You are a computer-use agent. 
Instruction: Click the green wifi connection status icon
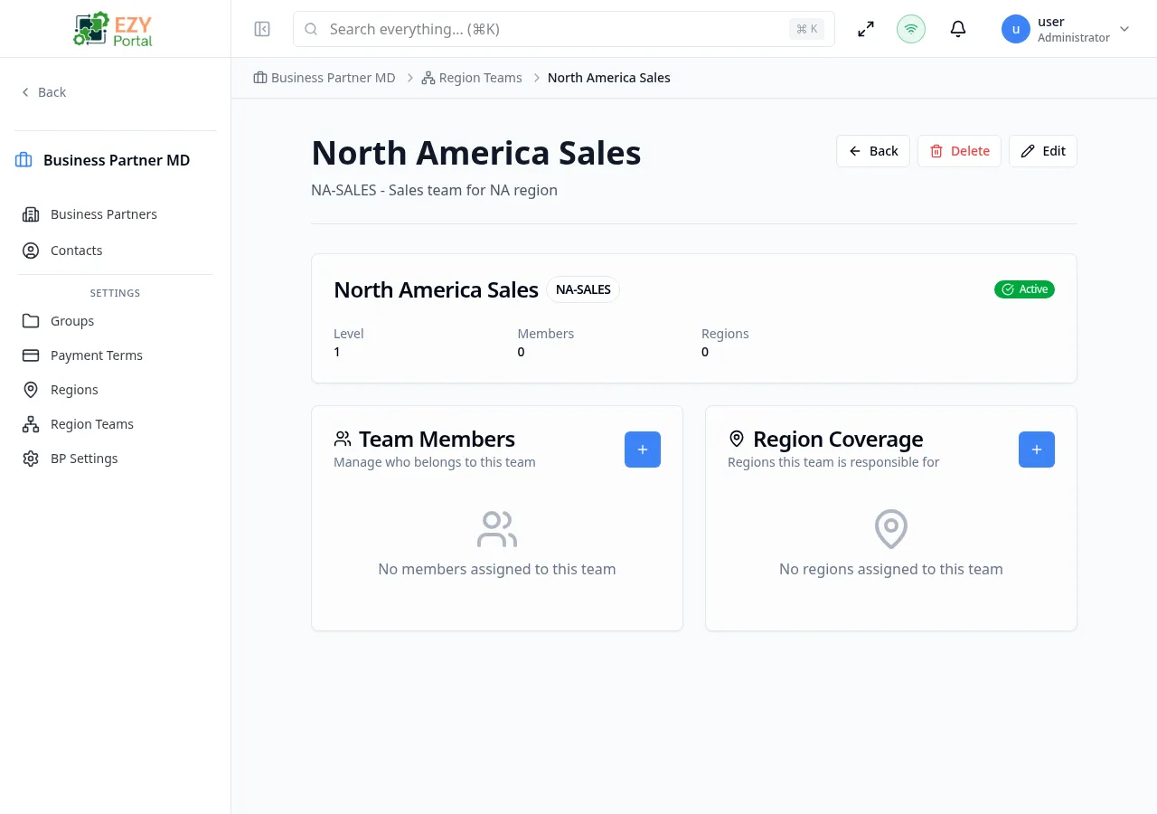click(911, 29)
